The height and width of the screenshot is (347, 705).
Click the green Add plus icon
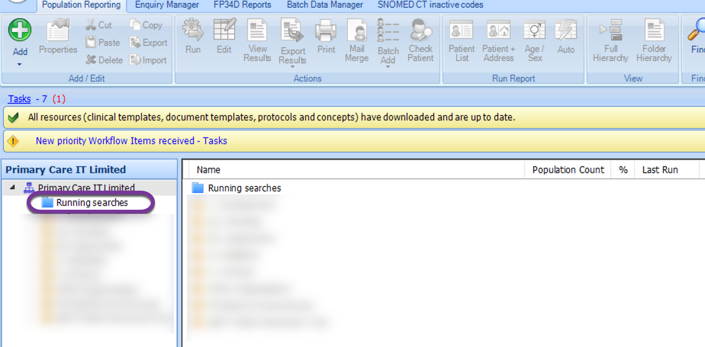(20, 30)
